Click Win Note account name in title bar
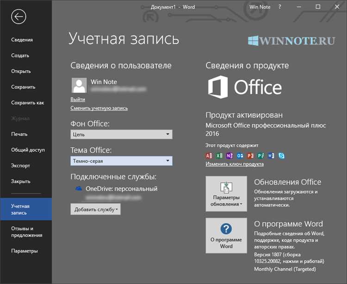Viewport: 347px width, 284px height. pos(260,7)
